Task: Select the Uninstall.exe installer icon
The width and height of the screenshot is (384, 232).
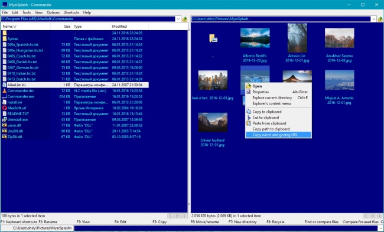Action: (4, 119)
